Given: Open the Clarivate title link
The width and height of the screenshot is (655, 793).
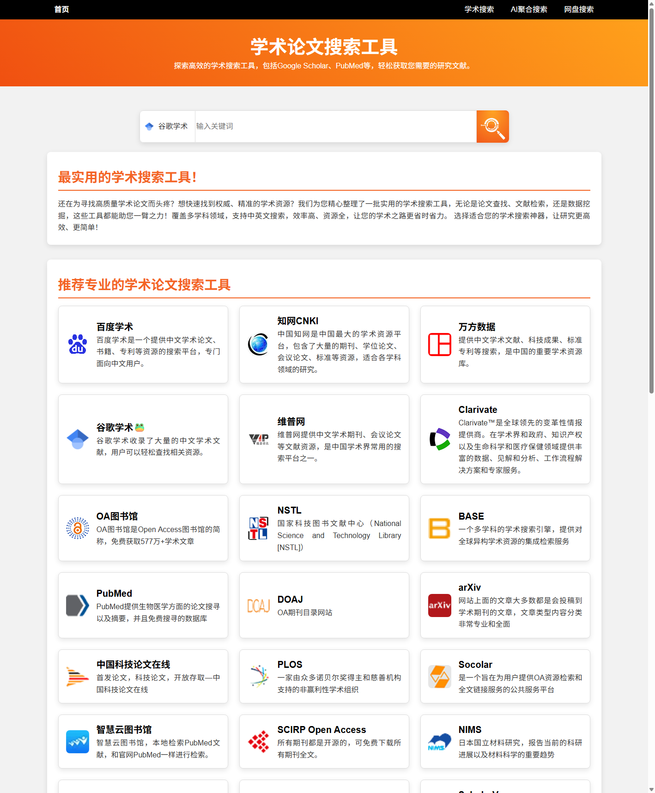Looking at the screenshot, I should click(x=478, y=410).
